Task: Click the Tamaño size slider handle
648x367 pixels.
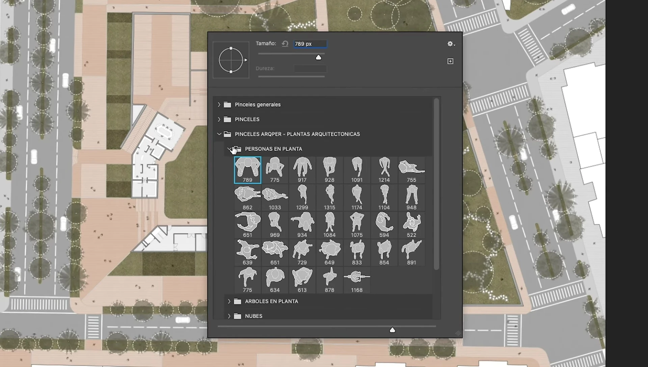Action: click(x=318, y=57)
